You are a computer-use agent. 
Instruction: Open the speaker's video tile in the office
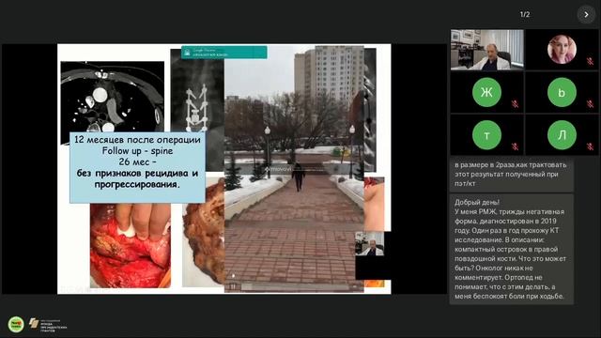486,50
